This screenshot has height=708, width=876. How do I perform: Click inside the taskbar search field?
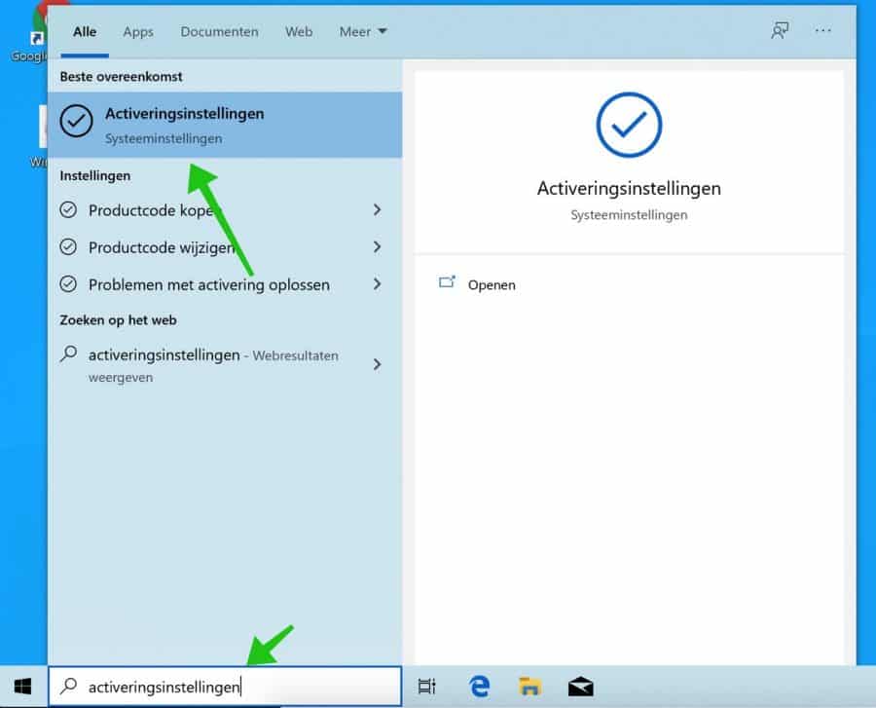pos(243,686)
